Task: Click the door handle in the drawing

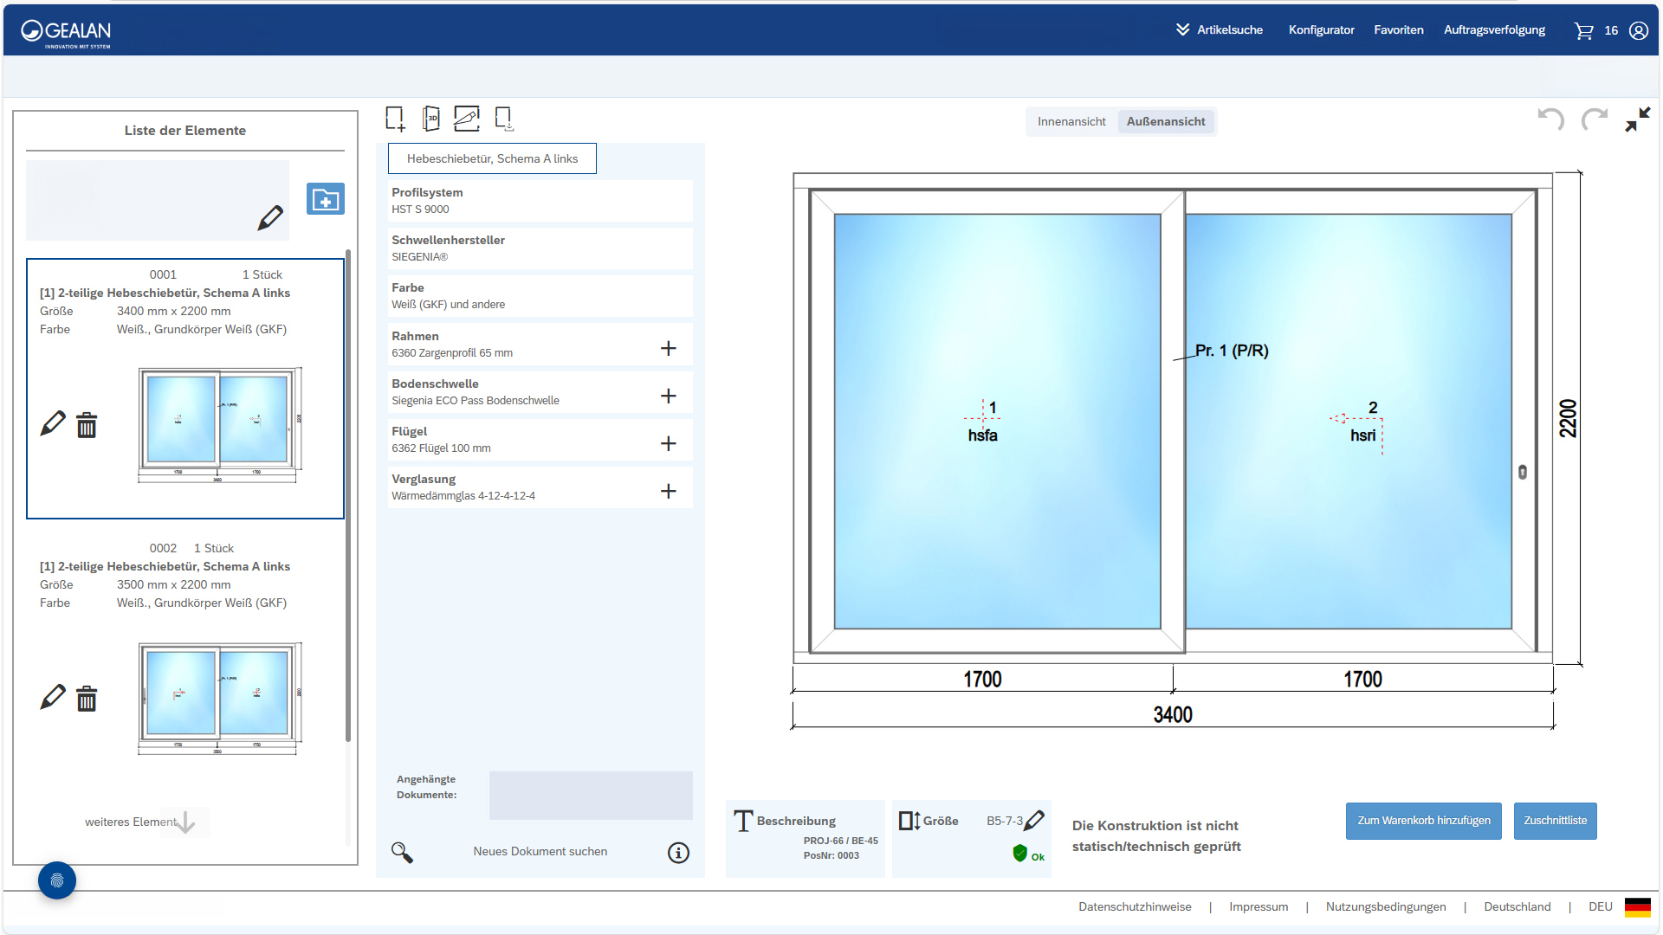Action: tap(1523, 472)
